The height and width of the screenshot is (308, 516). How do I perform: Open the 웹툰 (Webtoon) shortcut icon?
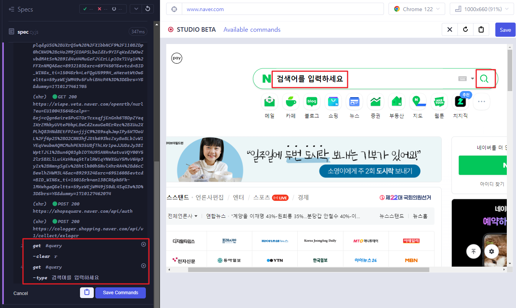(439, 101)
